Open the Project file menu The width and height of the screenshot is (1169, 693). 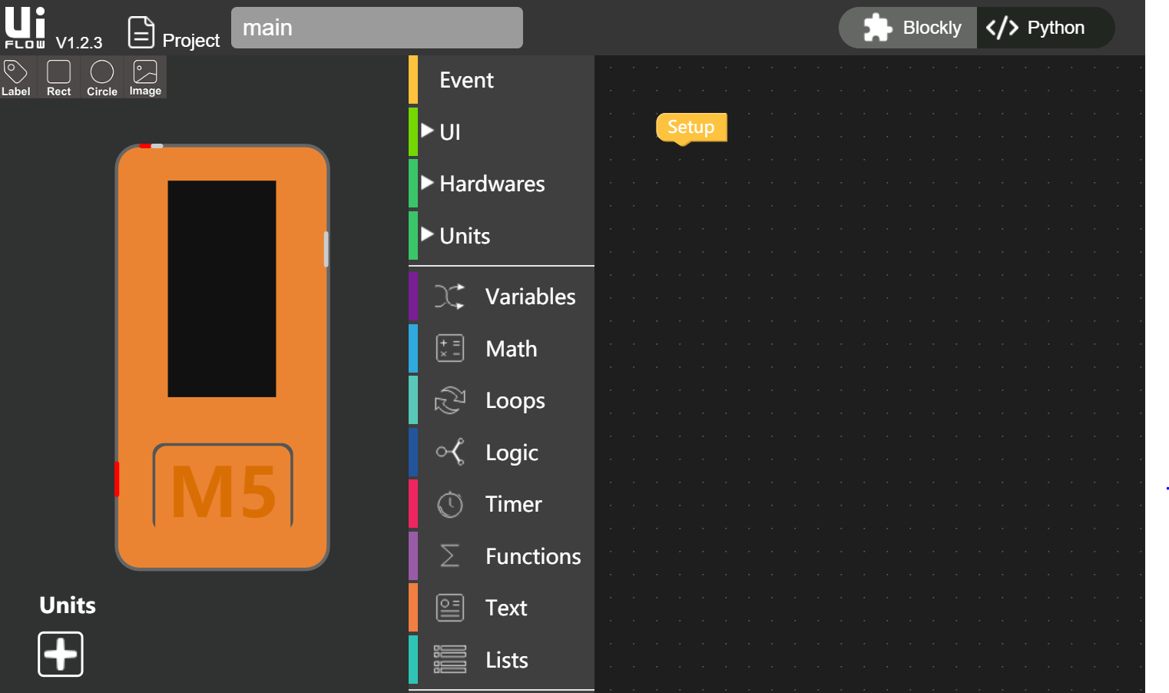(174, 32)
